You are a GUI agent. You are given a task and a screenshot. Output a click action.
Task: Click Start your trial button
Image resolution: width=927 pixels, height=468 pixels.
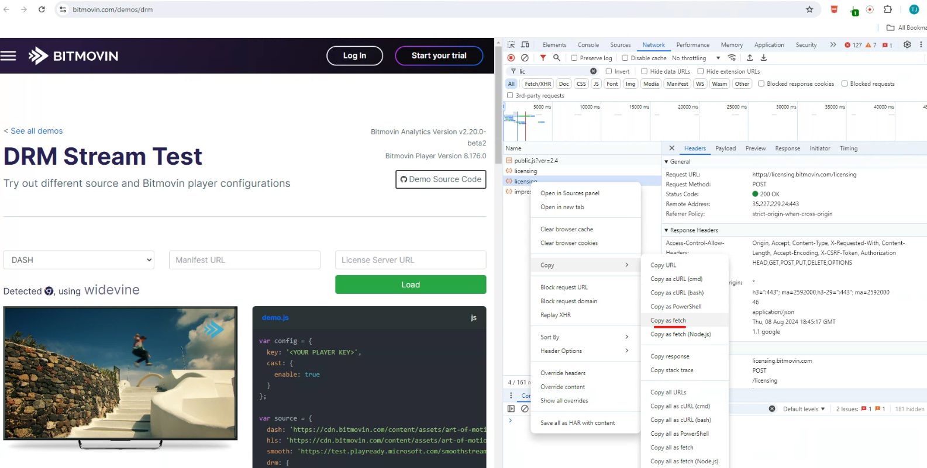coord(439,56)
